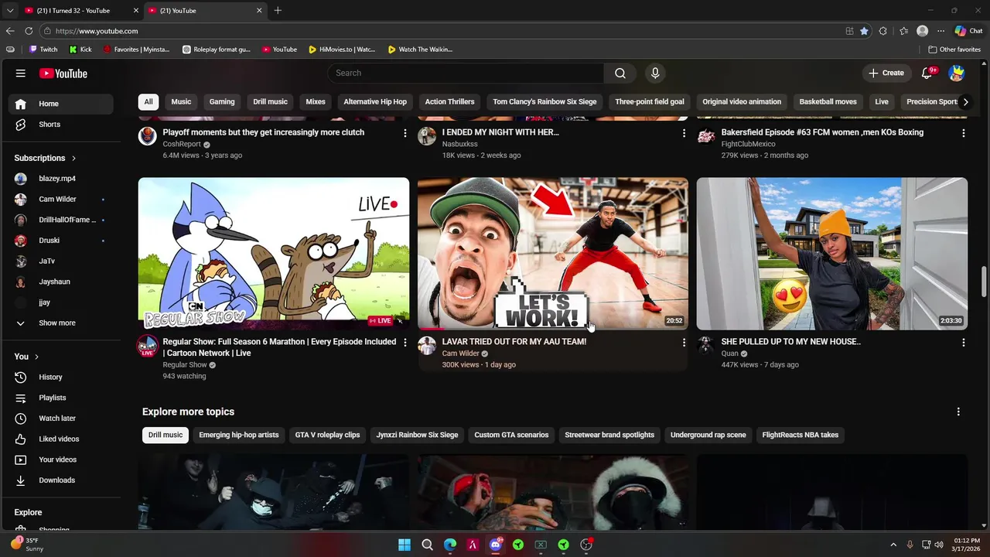Select the All filter chip
The width and height of the screenshot is (990, 557).
148,101
